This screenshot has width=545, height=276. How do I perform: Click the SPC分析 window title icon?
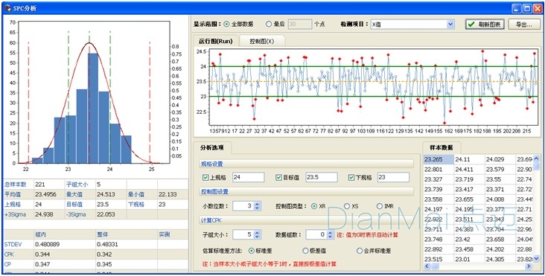tap(7, 8)
